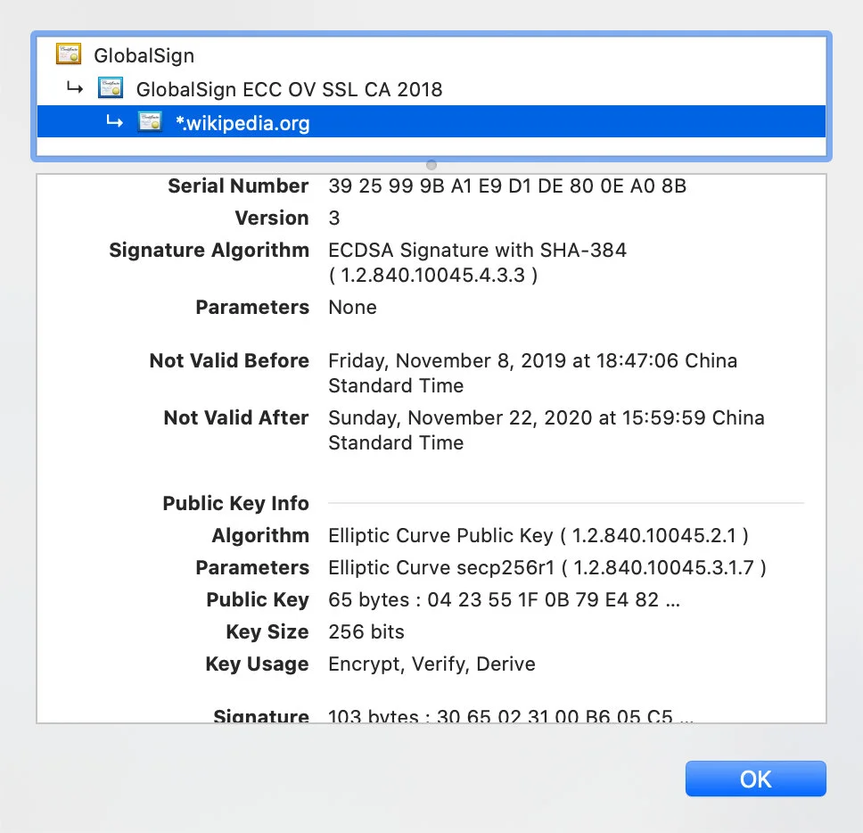Image resolution: width=863 pixels, height=833 pixels.
Task: Click the certificate seal next to GlobalSign
Action: pos(69,54)
